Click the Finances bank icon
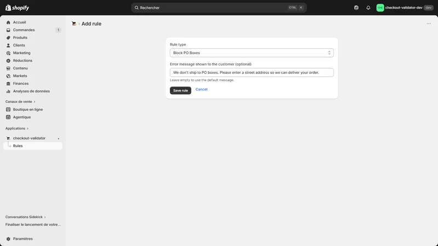 coord(8,84)
